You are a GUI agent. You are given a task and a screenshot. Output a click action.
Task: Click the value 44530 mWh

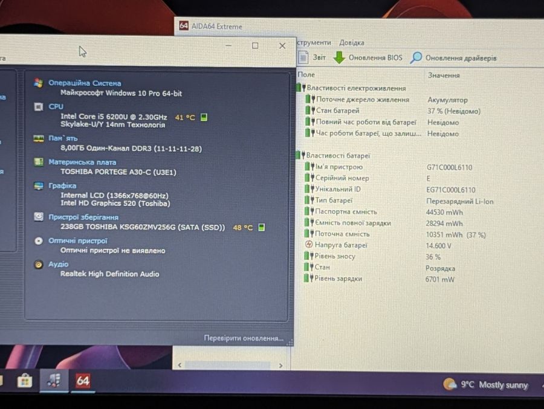click(444, 212)
